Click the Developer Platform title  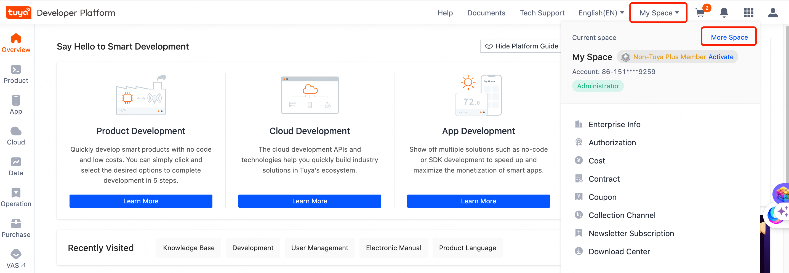pyautogui.click(x=76, y=13)
